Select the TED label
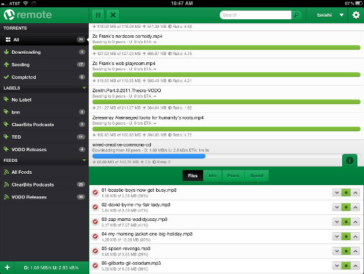This screenshot has width=364, height=274. point(44,137)
